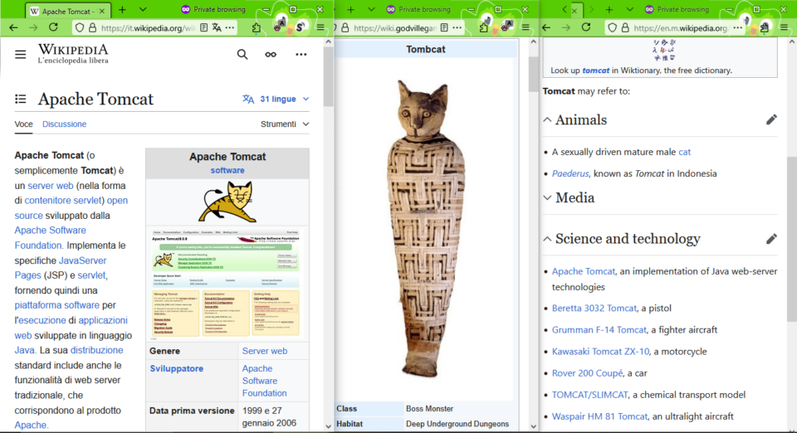
Task: Open page actions dots in the it.wikipedia address bar
Action: (230, 27)
